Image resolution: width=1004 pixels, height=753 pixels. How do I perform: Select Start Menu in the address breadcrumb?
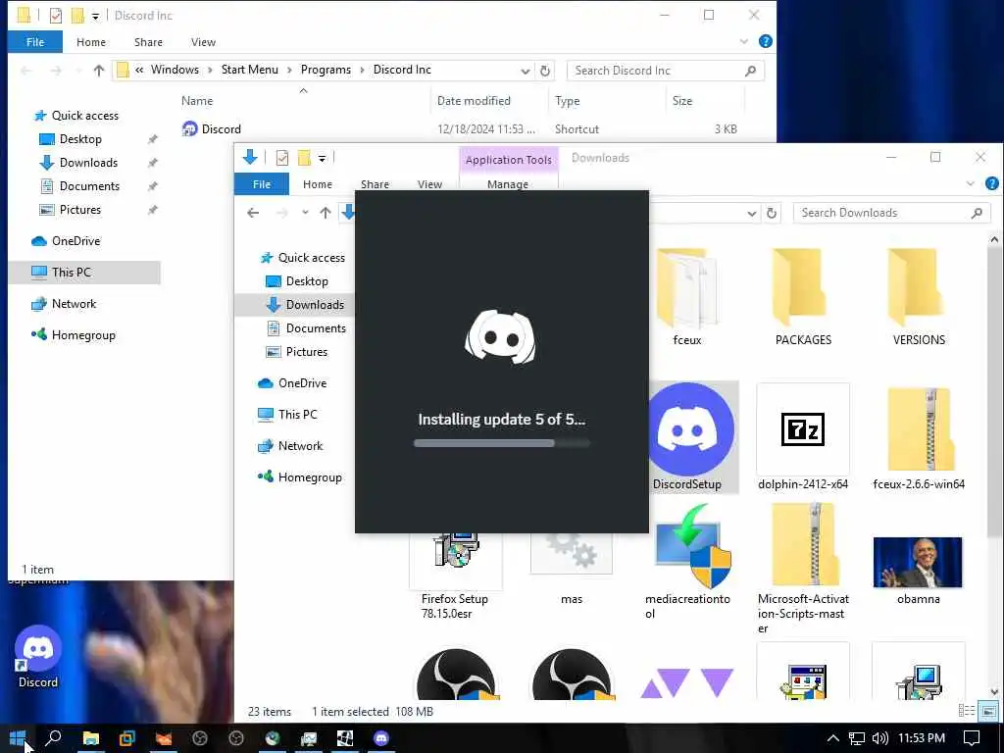click(250, 70)
